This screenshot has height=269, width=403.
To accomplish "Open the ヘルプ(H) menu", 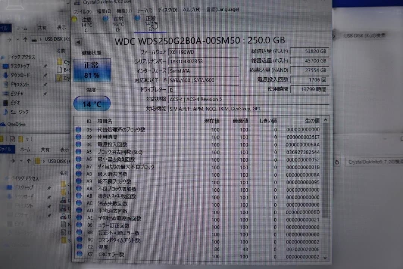I will pos(191,9).
